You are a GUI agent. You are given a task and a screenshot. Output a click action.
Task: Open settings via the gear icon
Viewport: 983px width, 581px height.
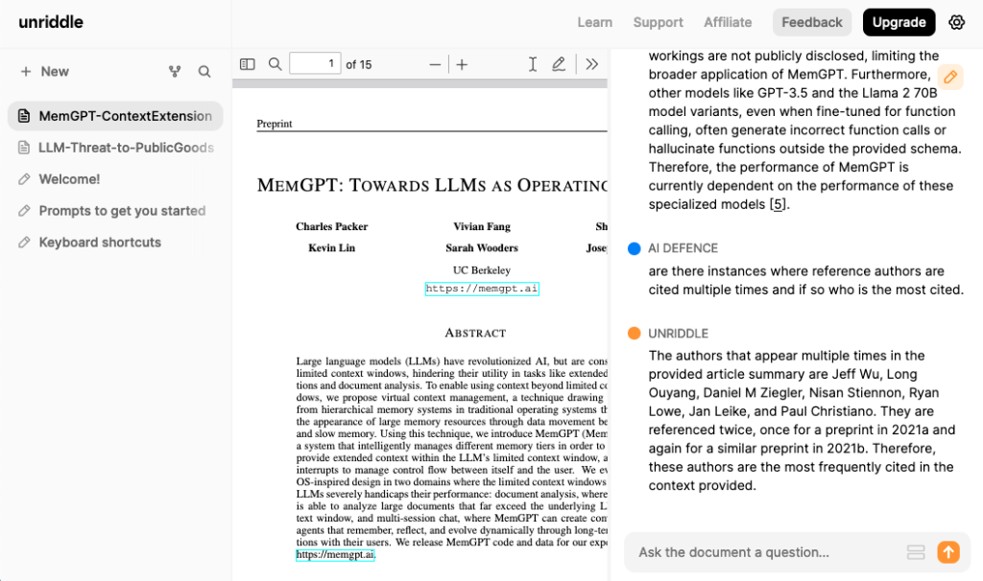pyautogui.click(x=956, y=22)
